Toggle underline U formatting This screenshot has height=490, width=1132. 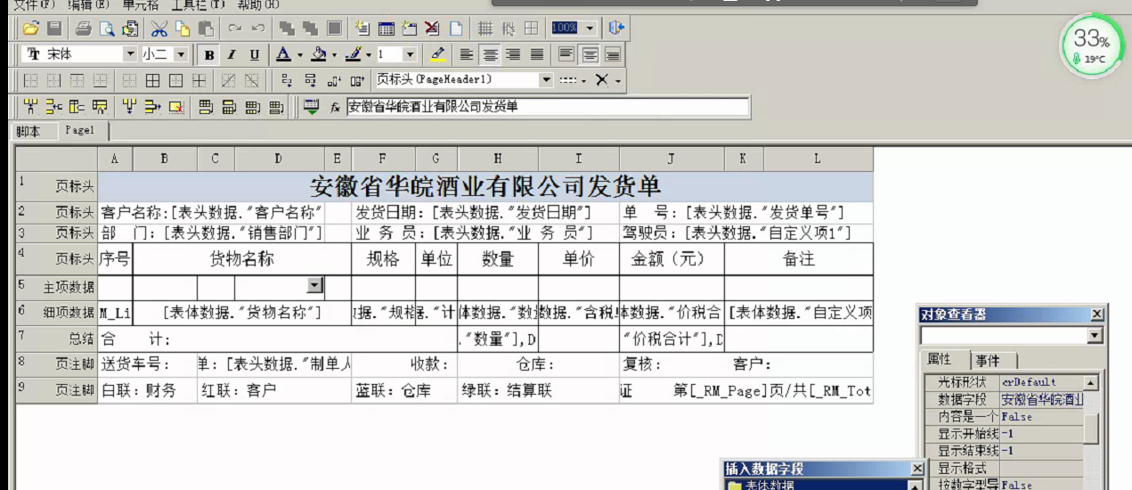(255, 54)
